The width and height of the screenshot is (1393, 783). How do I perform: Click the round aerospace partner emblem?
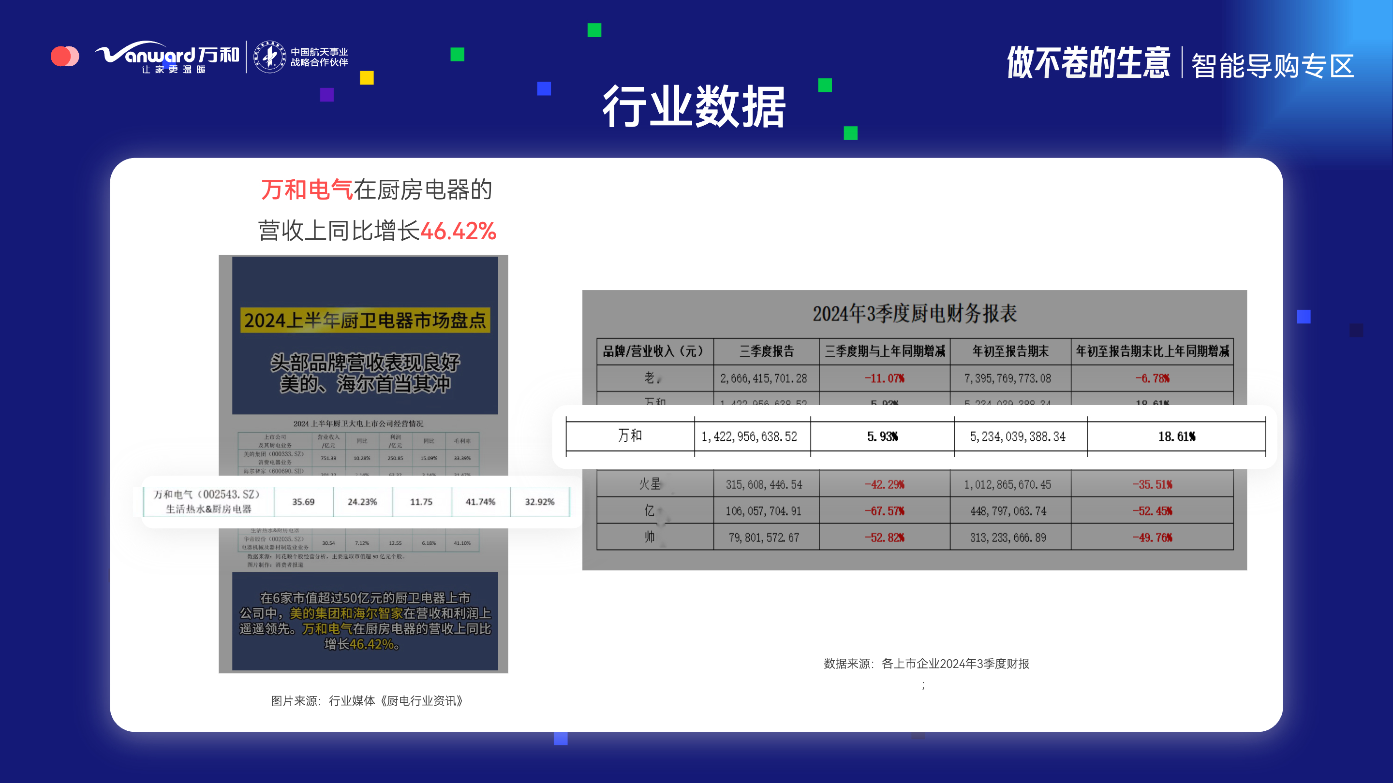[x=270, y=57]
